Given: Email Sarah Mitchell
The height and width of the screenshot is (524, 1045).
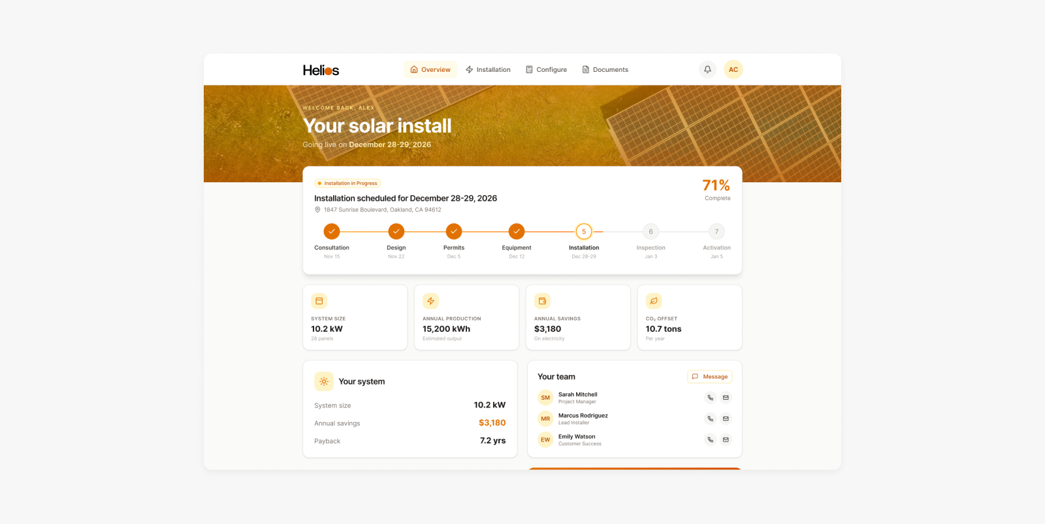Looking at the screenshot, I should pos(726,398).
